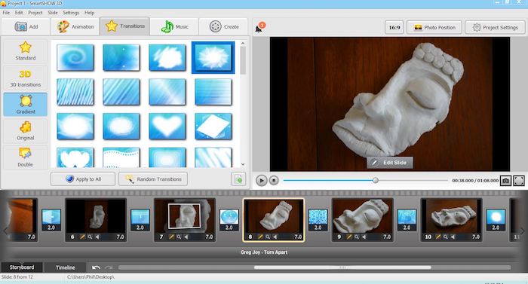The width and height of the screenshot is (528, 284).
Task: Click the horizontal storyboard scrollbar
Action: click(342, 267)
